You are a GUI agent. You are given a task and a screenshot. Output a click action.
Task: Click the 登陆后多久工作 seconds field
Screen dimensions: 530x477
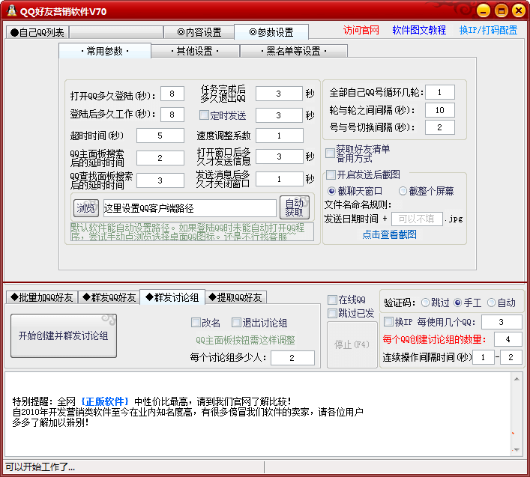[172, 115]
